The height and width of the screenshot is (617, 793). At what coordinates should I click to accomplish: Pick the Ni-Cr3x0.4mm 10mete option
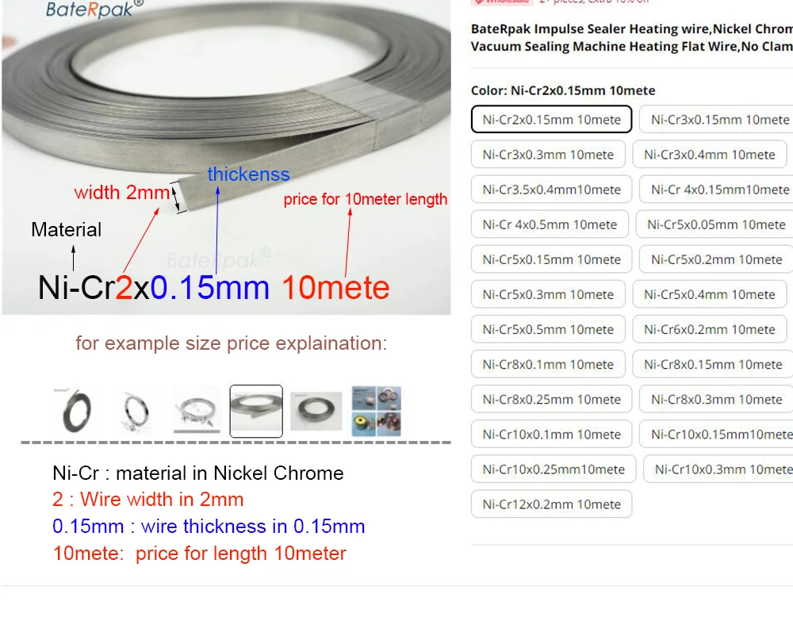click(710, 154)
